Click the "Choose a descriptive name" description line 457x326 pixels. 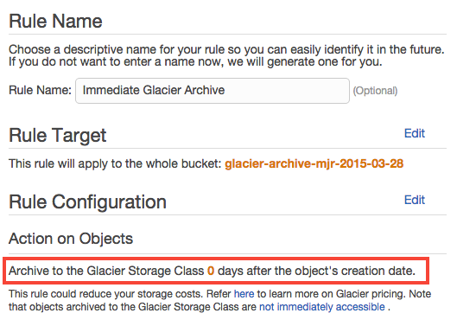click(x=226, y=49)
